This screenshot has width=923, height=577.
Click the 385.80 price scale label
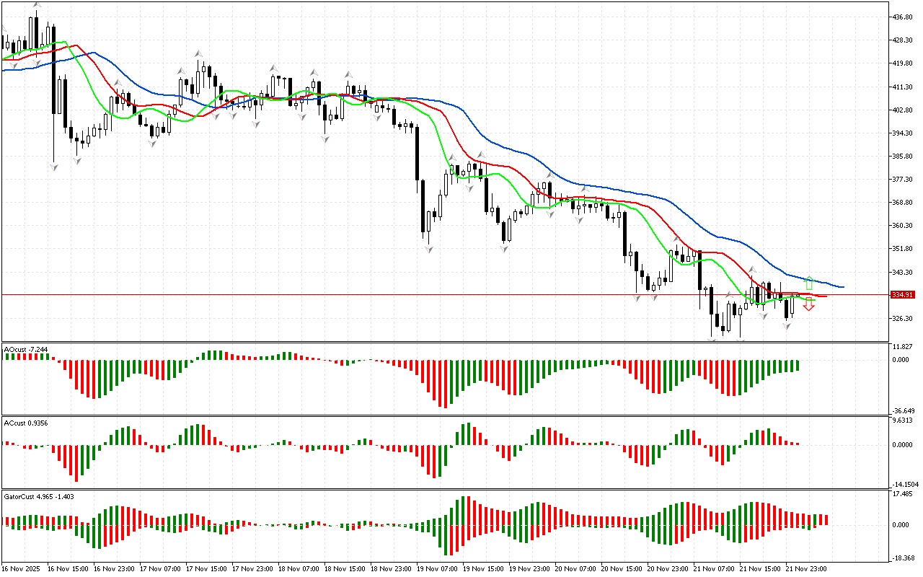[x=902, y=157]
